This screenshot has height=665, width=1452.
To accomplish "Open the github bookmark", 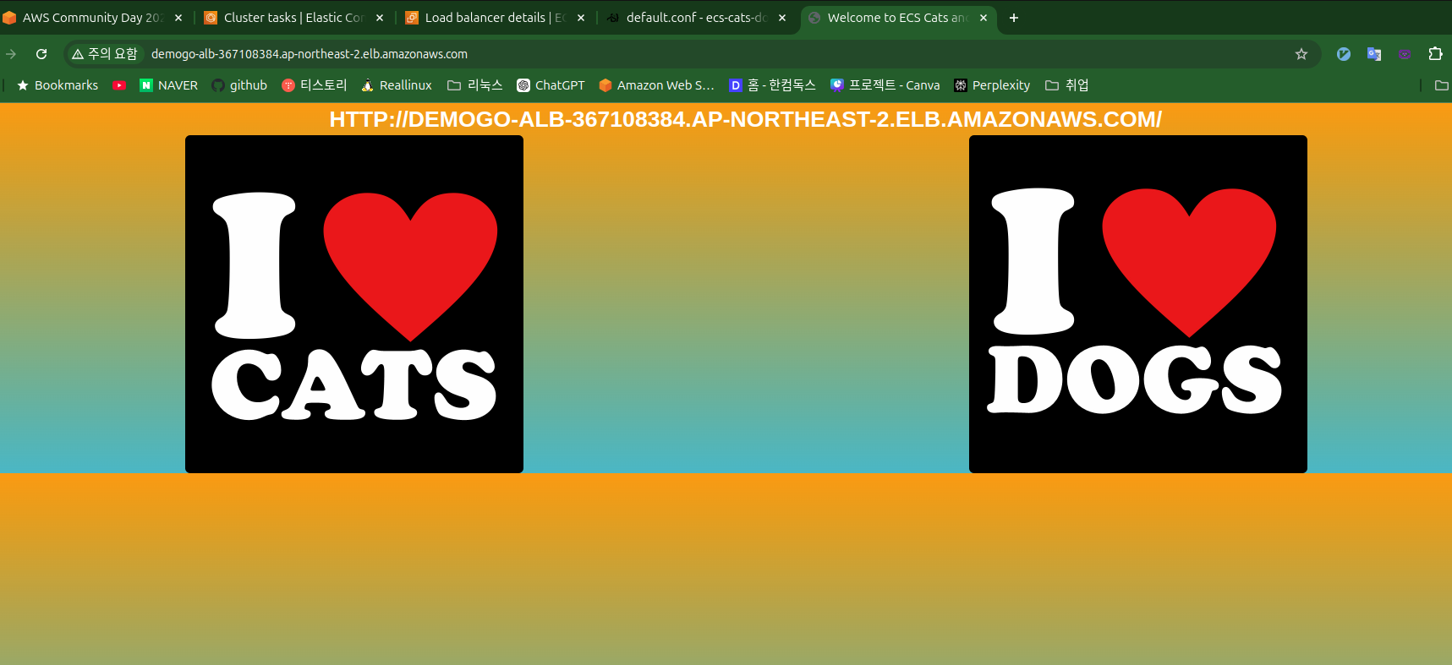I will pyautogui.click(x=239, y=85).
